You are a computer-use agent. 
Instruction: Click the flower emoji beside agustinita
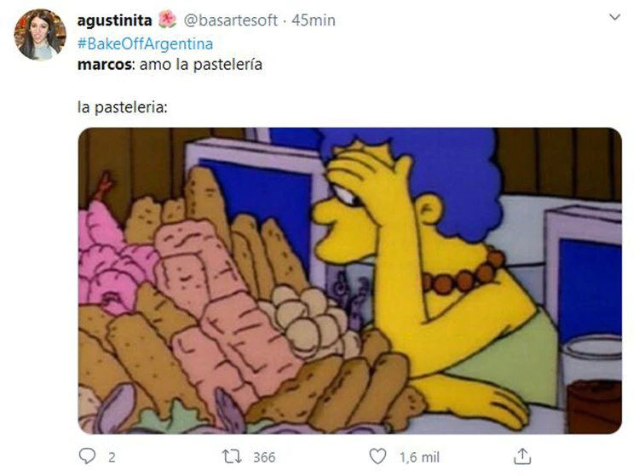tap(167, 20)
